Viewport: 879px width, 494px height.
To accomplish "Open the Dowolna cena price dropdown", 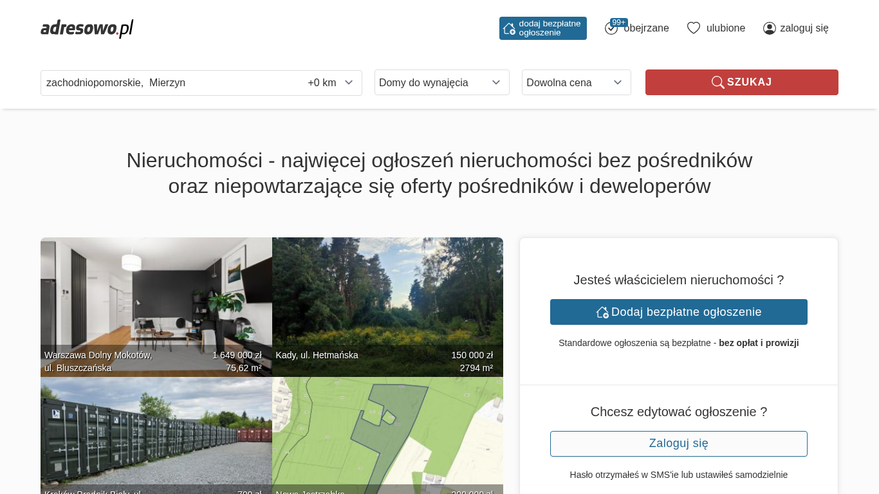I will pos(576,82).
